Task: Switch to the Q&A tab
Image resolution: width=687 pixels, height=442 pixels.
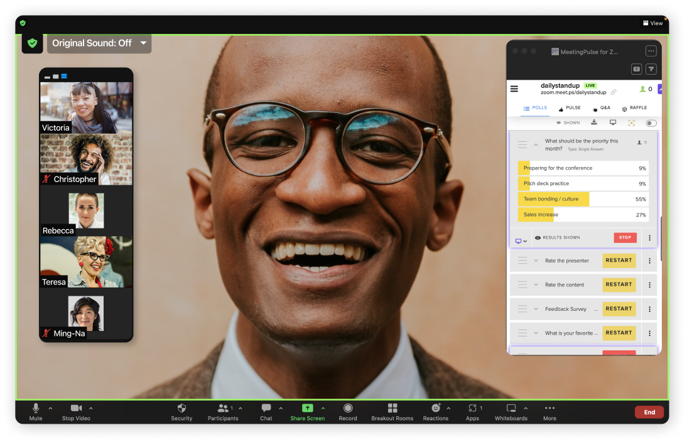Action: [x=602, y=107]
